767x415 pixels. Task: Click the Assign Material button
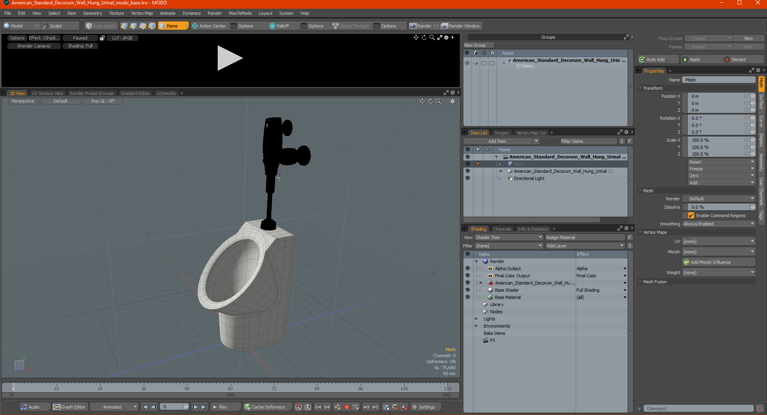(585, 237)
